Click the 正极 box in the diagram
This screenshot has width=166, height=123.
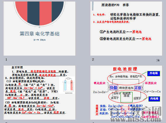(x=138, y=88)
